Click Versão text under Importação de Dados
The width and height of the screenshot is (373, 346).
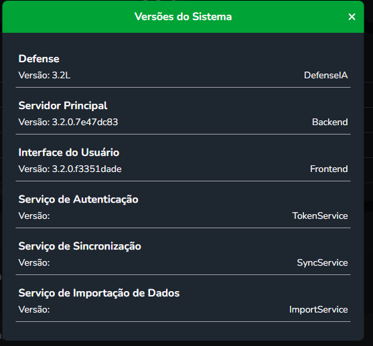click(x=34, y=310)
